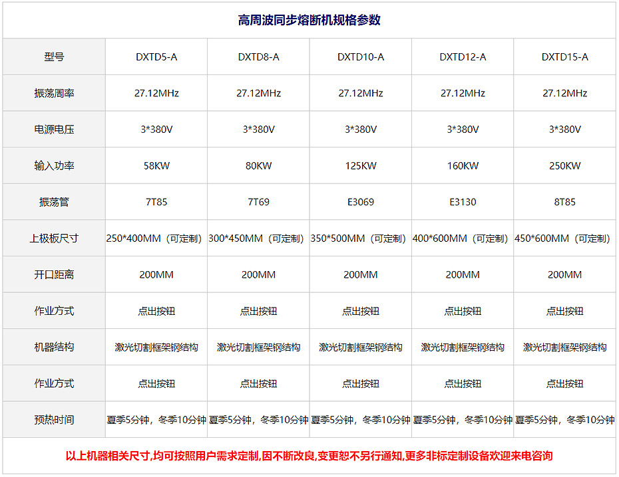Viewport: 619px width, 477px height.
Task: Click the 58KW input power cell
Action: point(156,166)
